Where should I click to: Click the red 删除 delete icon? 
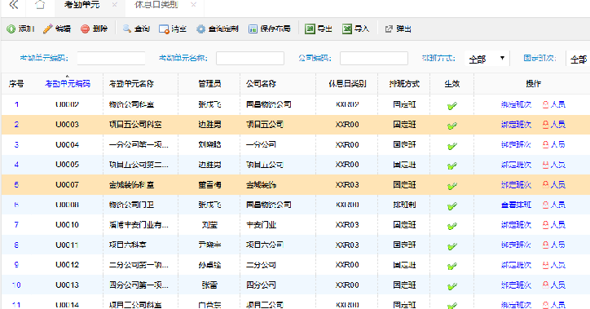[85, 29]
